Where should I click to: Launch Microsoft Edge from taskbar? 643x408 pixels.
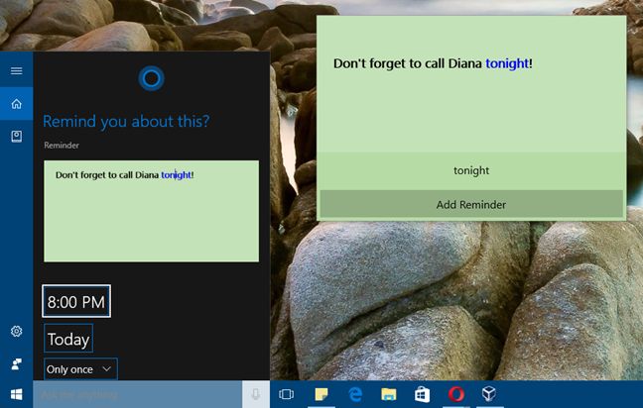coord(355,394)
